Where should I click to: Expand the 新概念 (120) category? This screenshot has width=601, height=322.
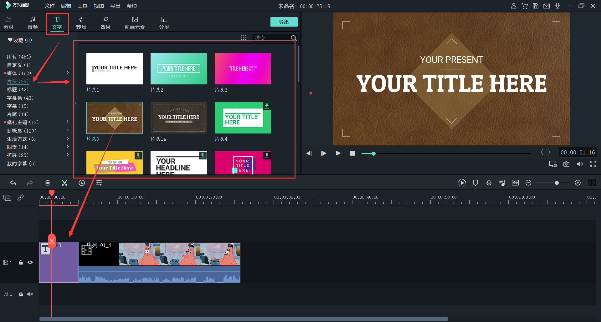[x=68, y=130]
